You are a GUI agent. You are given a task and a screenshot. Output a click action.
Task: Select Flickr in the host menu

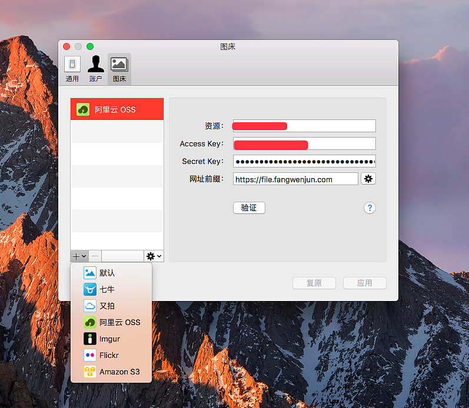(x=109, y=355)
